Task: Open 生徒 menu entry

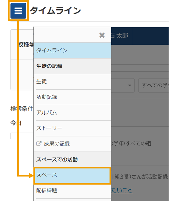Action: [x=73, y=82]
